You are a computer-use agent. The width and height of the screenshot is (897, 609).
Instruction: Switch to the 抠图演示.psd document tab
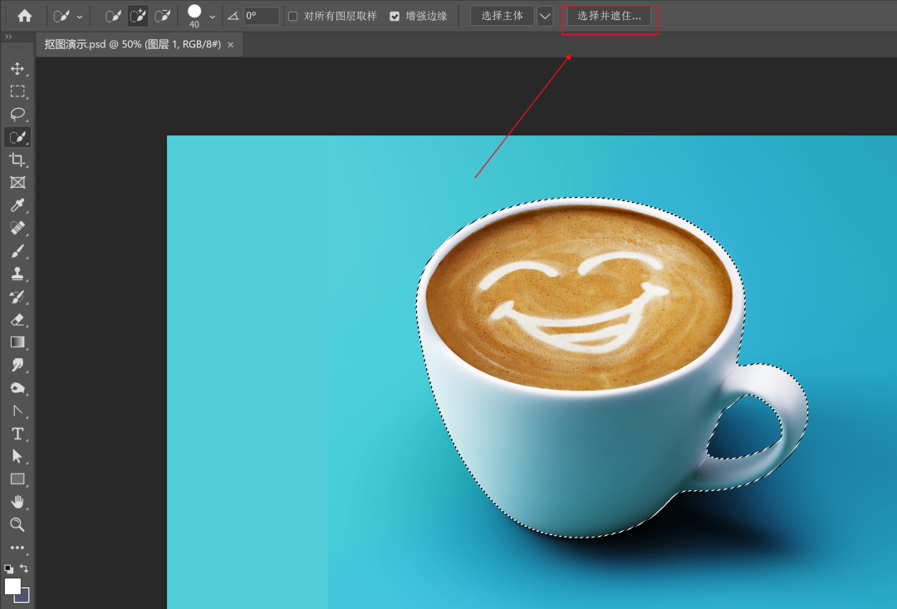click(132, 45)
